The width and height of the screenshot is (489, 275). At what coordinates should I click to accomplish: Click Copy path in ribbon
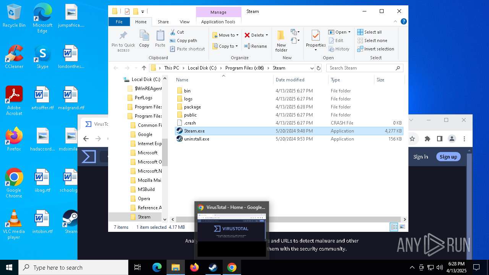coord(183,40)
